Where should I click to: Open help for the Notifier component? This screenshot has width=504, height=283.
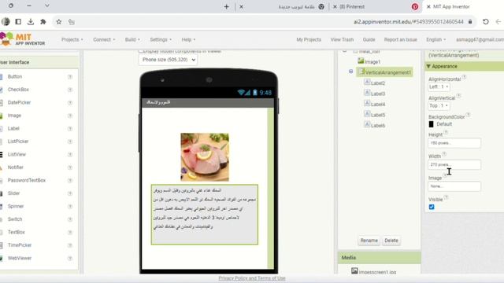click(x=70, y=167)
